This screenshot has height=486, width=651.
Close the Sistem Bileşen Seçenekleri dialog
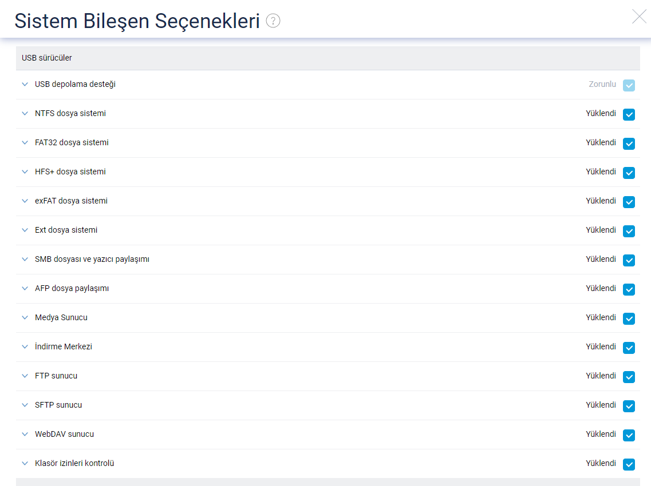click(640, 17)
